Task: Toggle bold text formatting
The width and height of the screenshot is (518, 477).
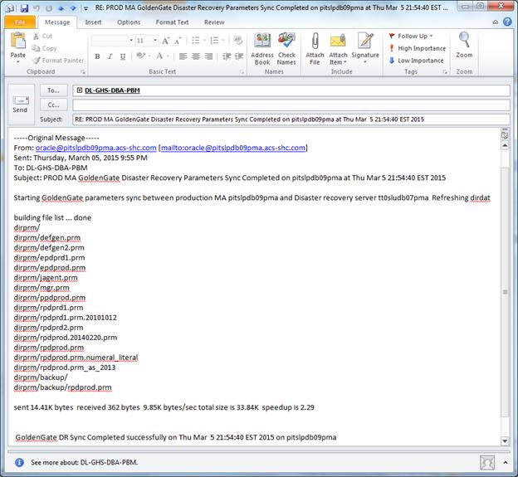Action: point(97,56)
